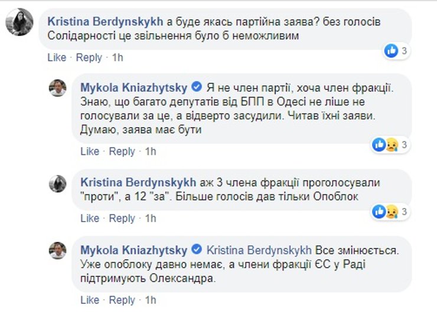This screenshot has height=315, width=437.
Task: Reply to Mykola Kniazhytsky's first reply
Action: [122, 151]
